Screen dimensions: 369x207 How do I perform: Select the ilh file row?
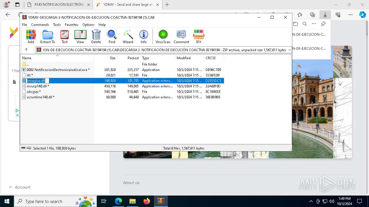coord(122,75)
